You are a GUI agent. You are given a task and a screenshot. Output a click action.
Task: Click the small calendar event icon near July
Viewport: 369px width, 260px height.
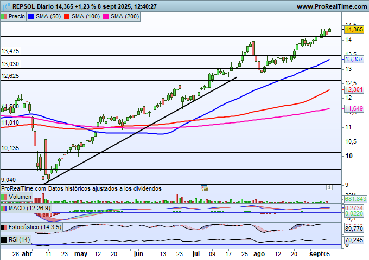point(205,188)
